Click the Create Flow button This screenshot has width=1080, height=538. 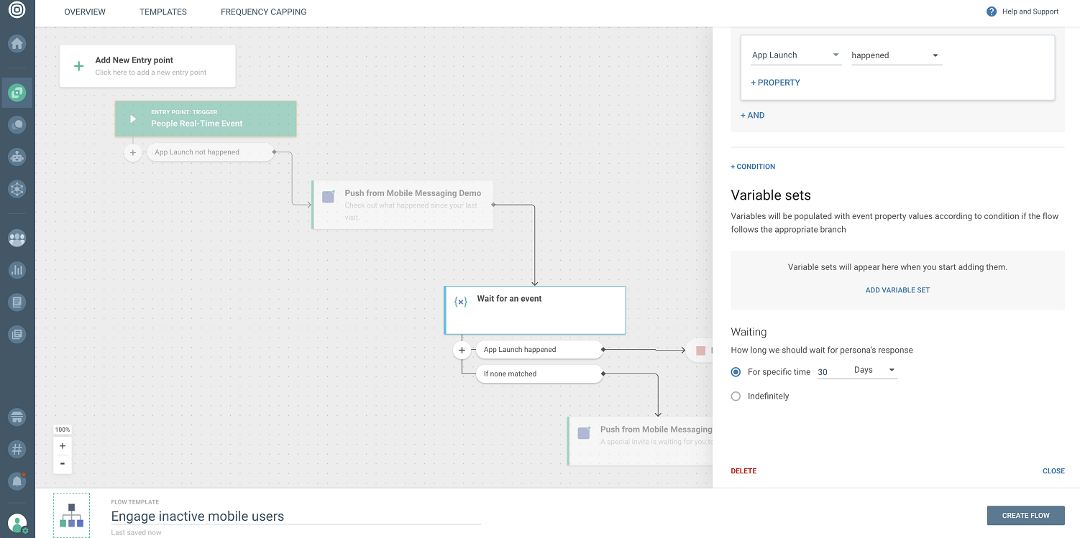pos(1025,515)
